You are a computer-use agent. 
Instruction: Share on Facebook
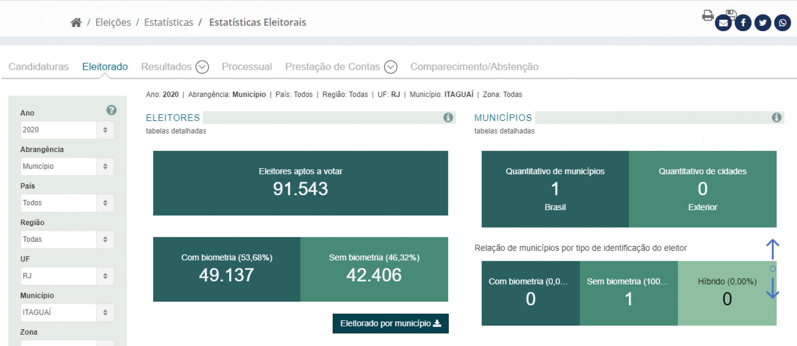(743, 23)
